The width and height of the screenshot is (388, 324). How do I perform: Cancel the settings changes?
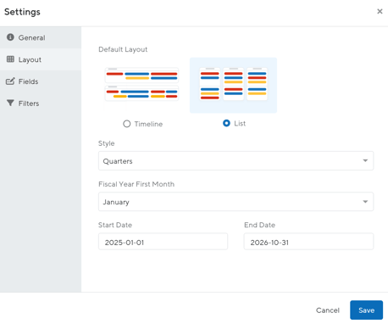328,310
